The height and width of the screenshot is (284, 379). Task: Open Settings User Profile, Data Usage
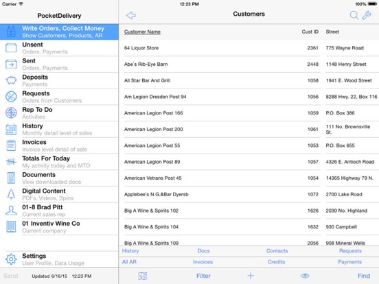(59, 259)
